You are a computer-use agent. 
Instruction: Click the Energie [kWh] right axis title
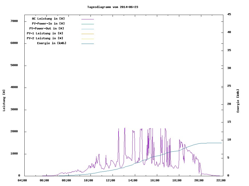(238, 101)
